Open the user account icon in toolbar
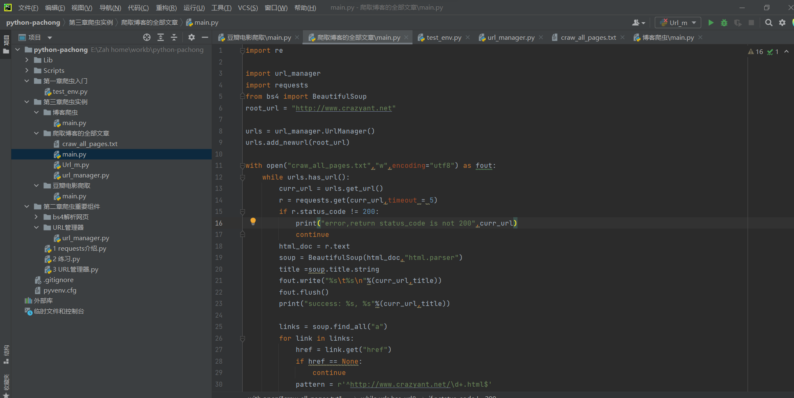794x398 pixels. (638, 23)
